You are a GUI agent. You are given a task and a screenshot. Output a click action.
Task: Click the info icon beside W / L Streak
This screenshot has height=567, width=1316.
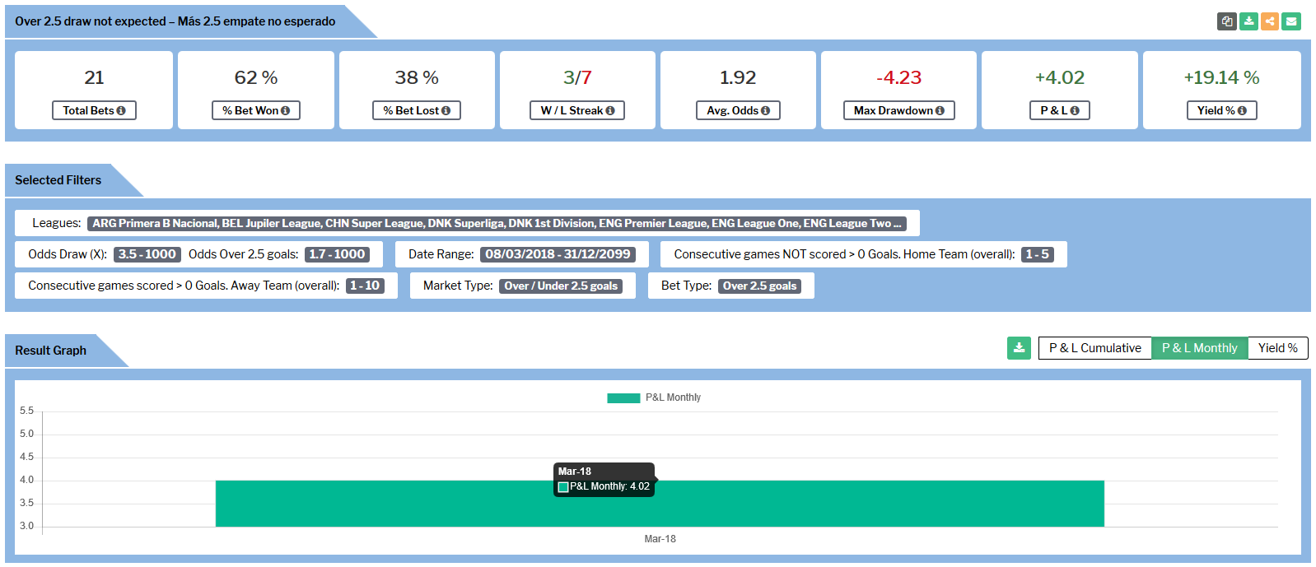click(610, 110)
